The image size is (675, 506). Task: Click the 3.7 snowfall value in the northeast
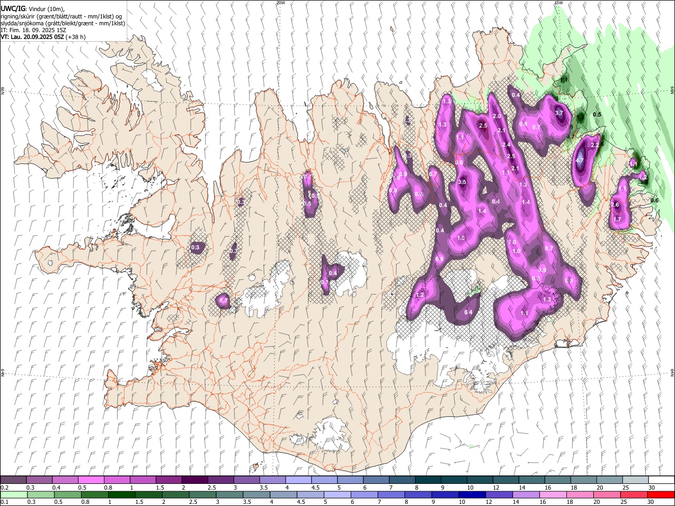(560, 113)
